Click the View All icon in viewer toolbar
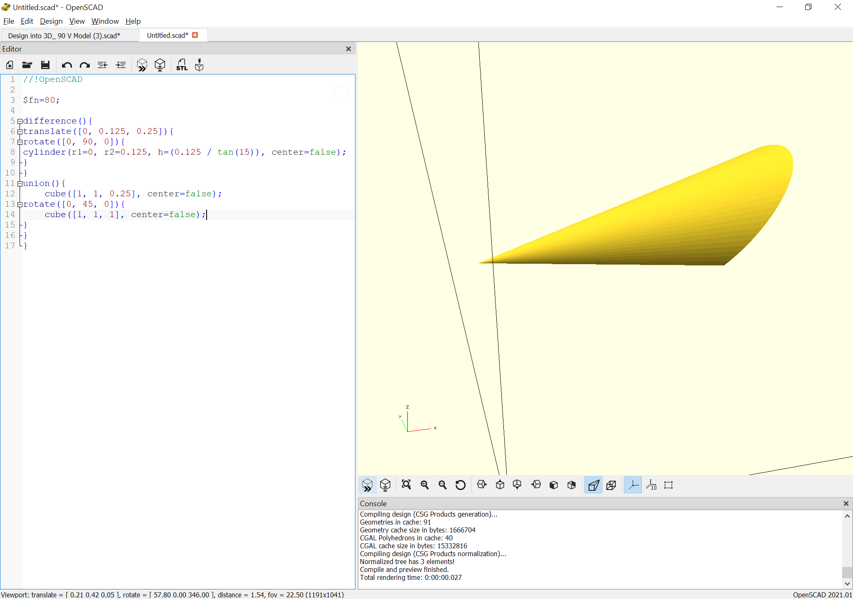The height and width of the screenshot is (599, 853). point(406,485)
